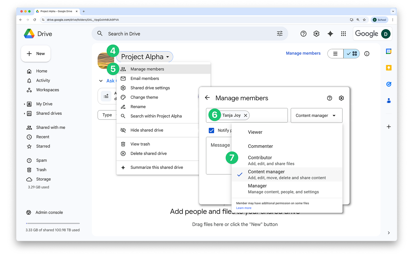Click the Message text area

219,156
